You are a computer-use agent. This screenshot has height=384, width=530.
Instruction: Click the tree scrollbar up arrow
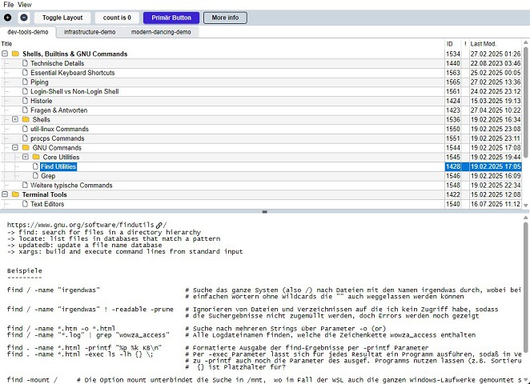tap(526, 42)
